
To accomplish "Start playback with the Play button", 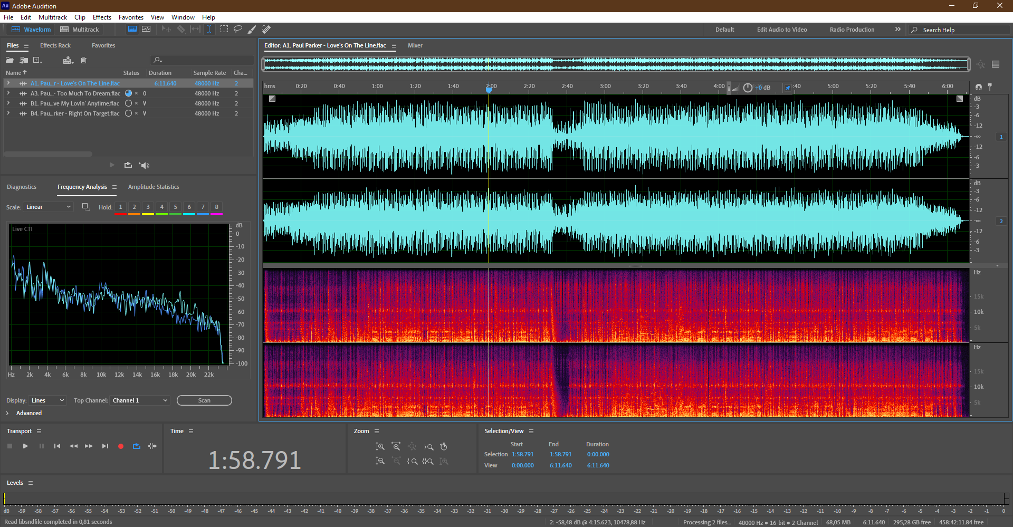I will 25,446.
